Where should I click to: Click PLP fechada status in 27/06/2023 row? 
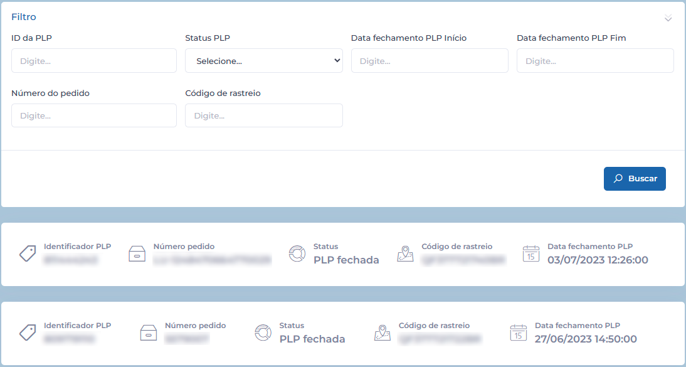pos(312,339)
